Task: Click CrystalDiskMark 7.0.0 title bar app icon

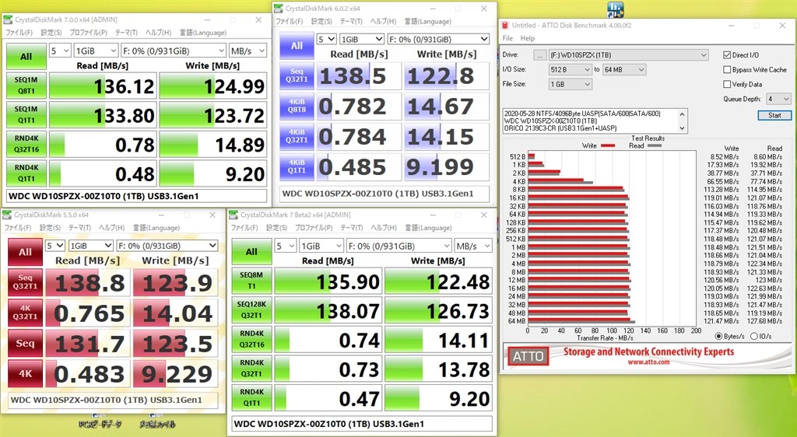Action: click(x=8, y=19)
